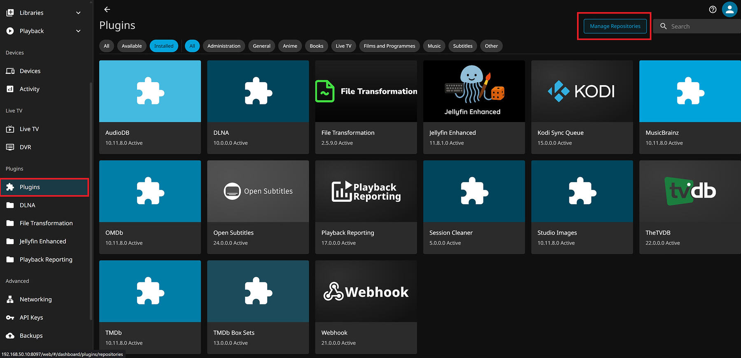Click the Backups cloud icon

click(10, 336)
